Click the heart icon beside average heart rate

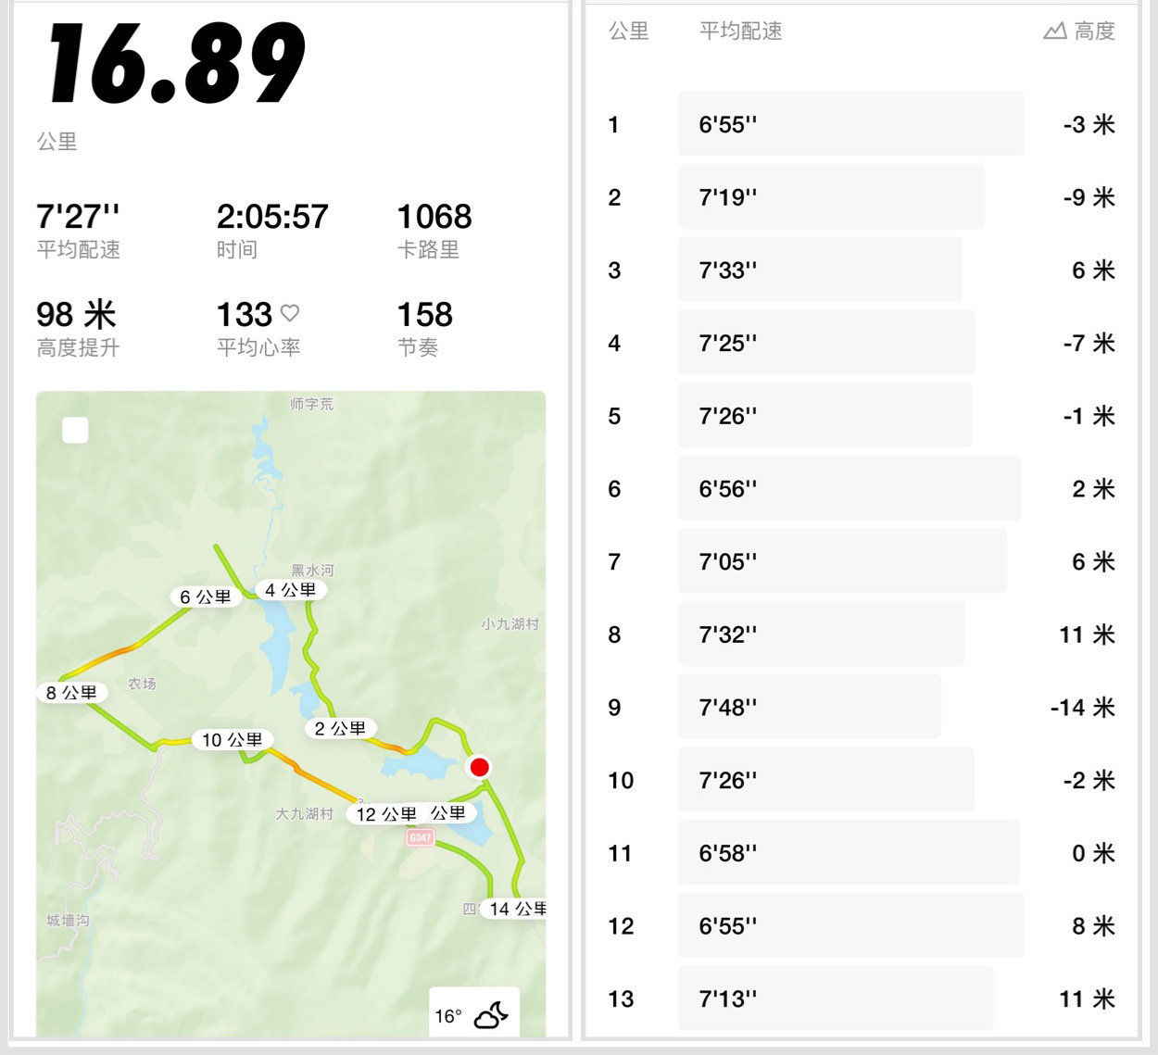(x=290, y=313)
